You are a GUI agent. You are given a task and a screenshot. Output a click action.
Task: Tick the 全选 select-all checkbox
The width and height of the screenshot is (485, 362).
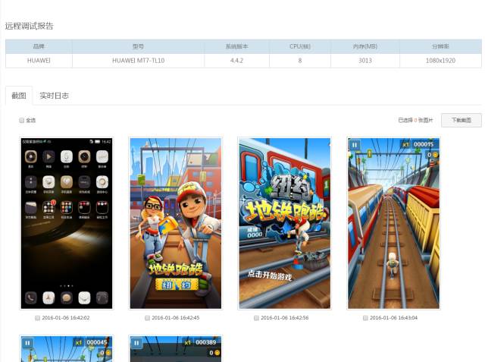pyautogui.click(x=22, y=120)
